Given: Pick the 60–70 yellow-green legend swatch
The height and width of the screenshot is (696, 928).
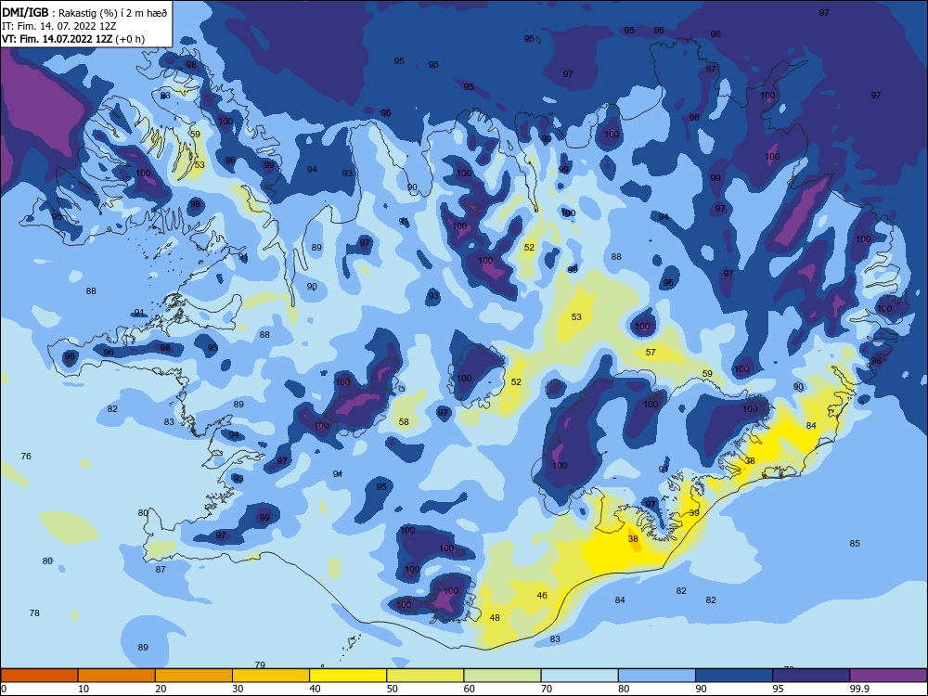Looking at the screenshot, I should pyautogui.click(x=502, y=676).
